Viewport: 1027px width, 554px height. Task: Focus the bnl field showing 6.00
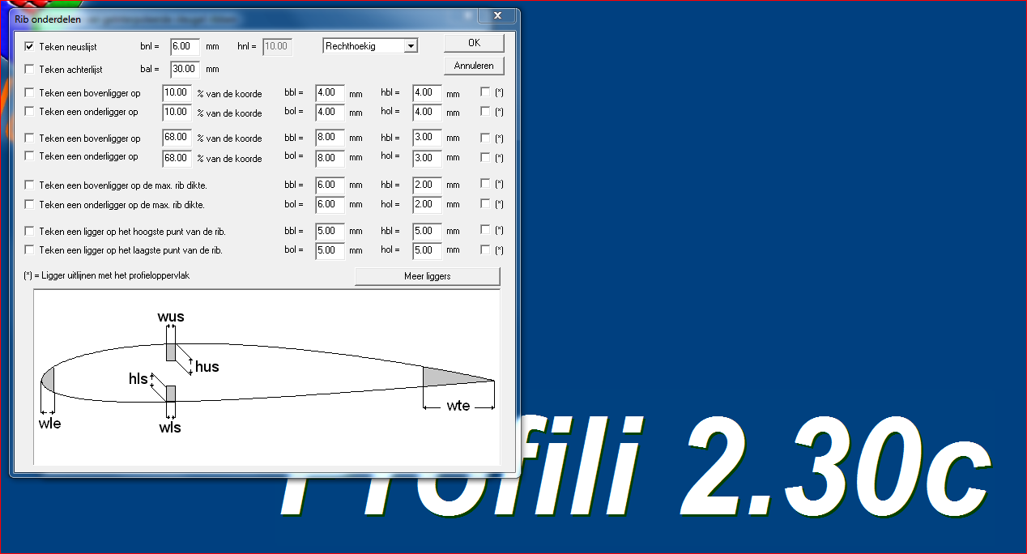pyautogui.click(x=185, y=47)
